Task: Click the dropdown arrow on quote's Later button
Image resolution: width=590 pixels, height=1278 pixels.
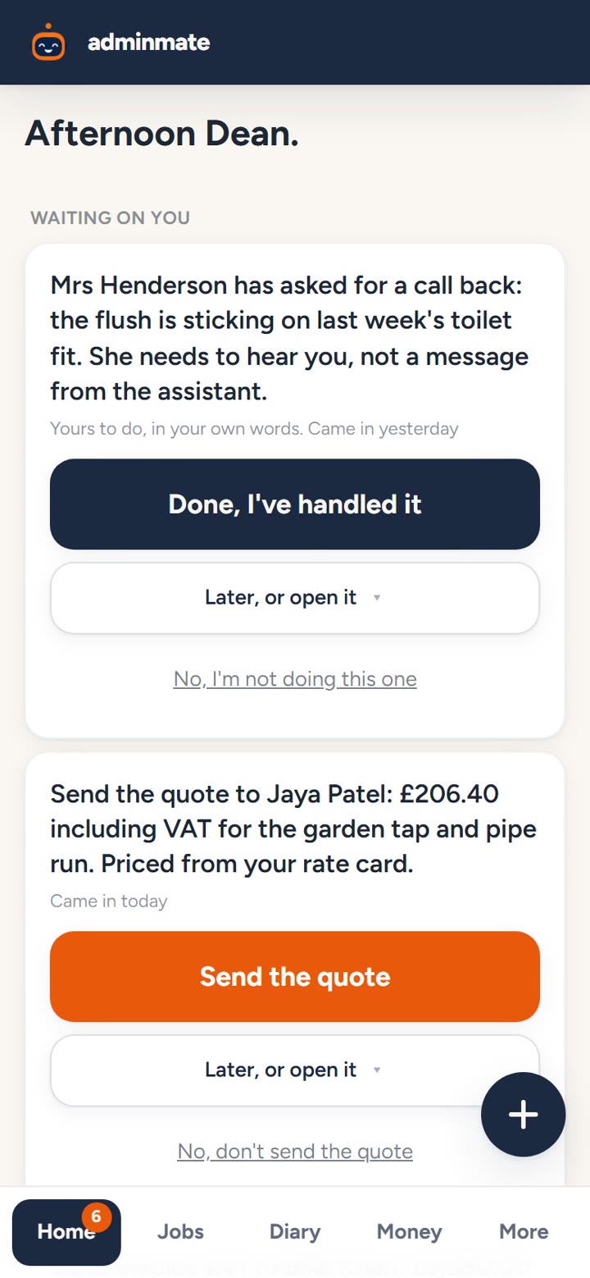Action: [377, 1070]
